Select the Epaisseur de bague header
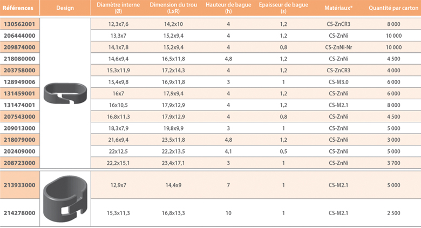Viewport: 421px width, 228px height. pos(283,8)
